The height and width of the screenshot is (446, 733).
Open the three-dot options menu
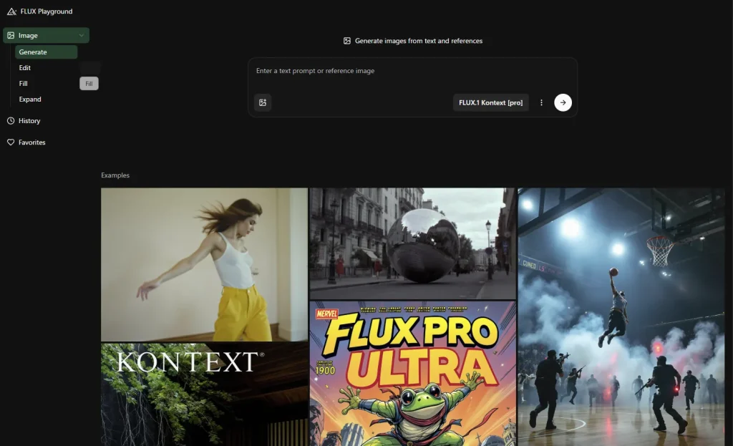pos(541,102)
